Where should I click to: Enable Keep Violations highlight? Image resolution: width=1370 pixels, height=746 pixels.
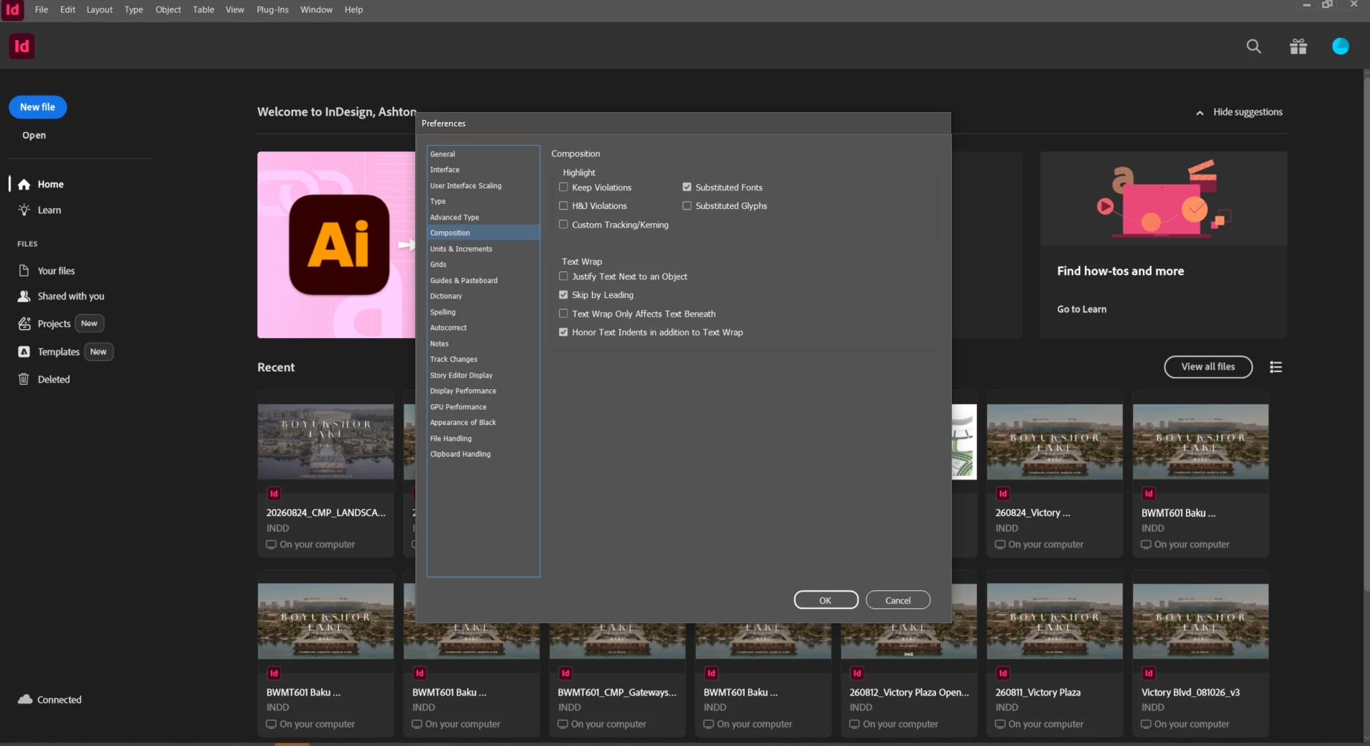[563, 187]
